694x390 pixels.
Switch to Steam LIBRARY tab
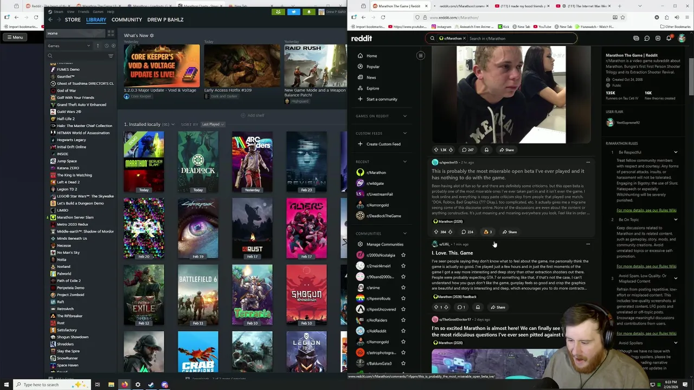pos(96,19)
